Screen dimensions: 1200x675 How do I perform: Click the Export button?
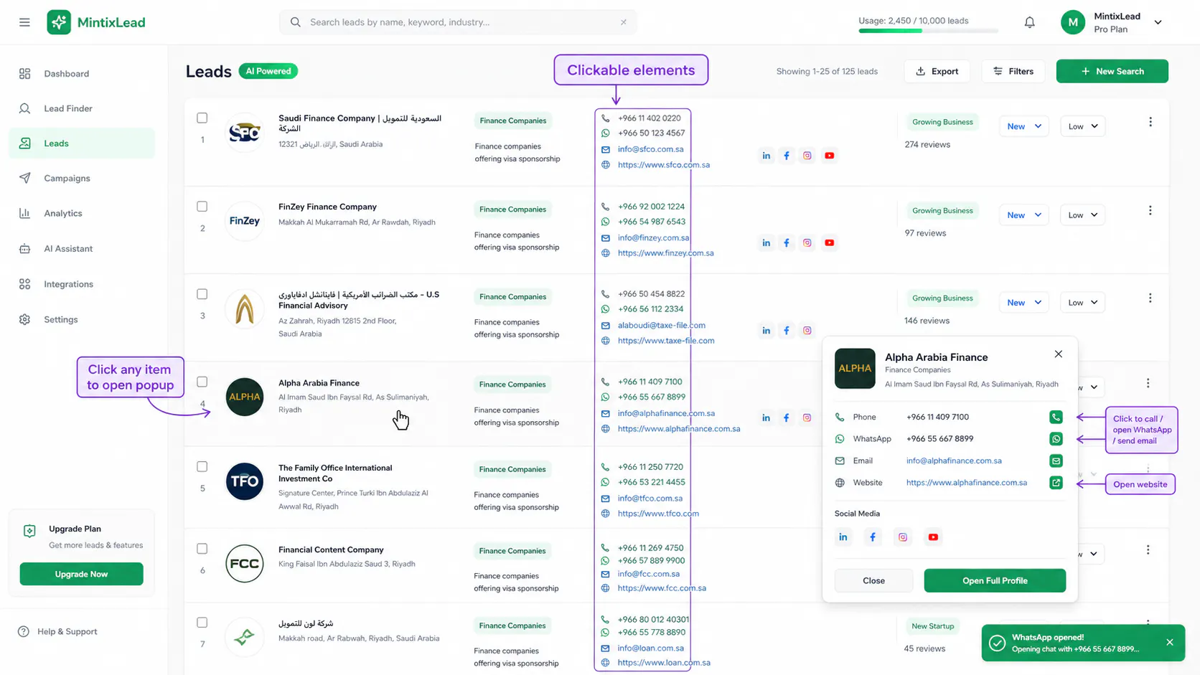937,71
